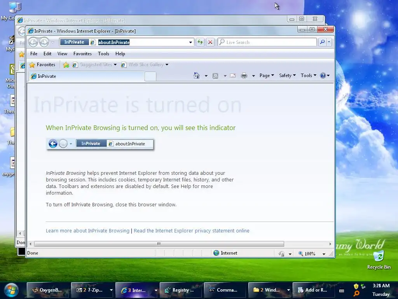Click the Back navigation arrow button

tap(33, 42)
